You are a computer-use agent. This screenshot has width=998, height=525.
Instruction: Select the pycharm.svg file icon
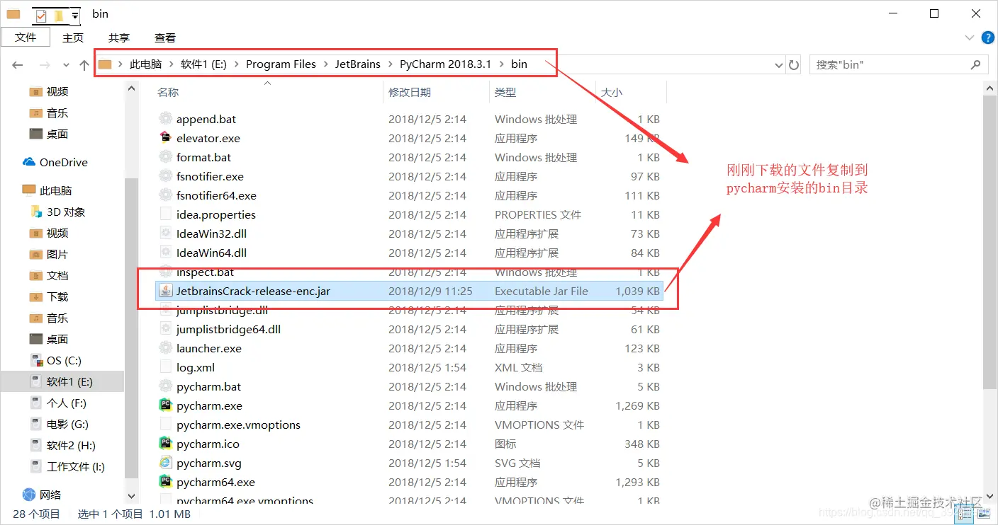pos(165,463)
